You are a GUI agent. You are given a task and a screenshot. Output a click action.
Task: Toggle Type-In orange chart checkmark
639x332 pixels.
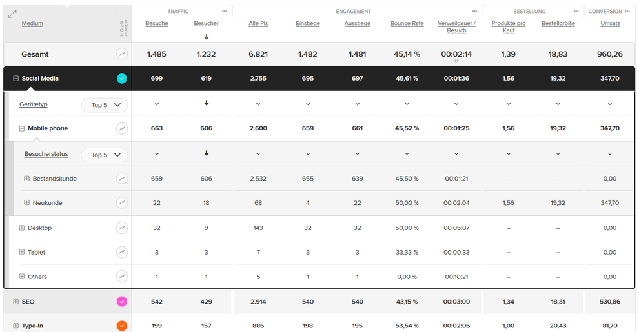tap(122, 326)
